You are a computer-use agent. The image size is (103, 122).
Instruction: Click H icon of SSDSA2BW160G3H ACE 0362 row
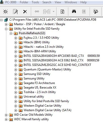[x=20, y=61]
